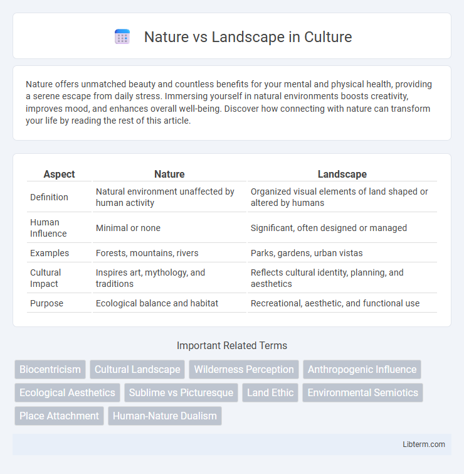
Task: Select the 'Human Influence' row label
Action: 48,228
